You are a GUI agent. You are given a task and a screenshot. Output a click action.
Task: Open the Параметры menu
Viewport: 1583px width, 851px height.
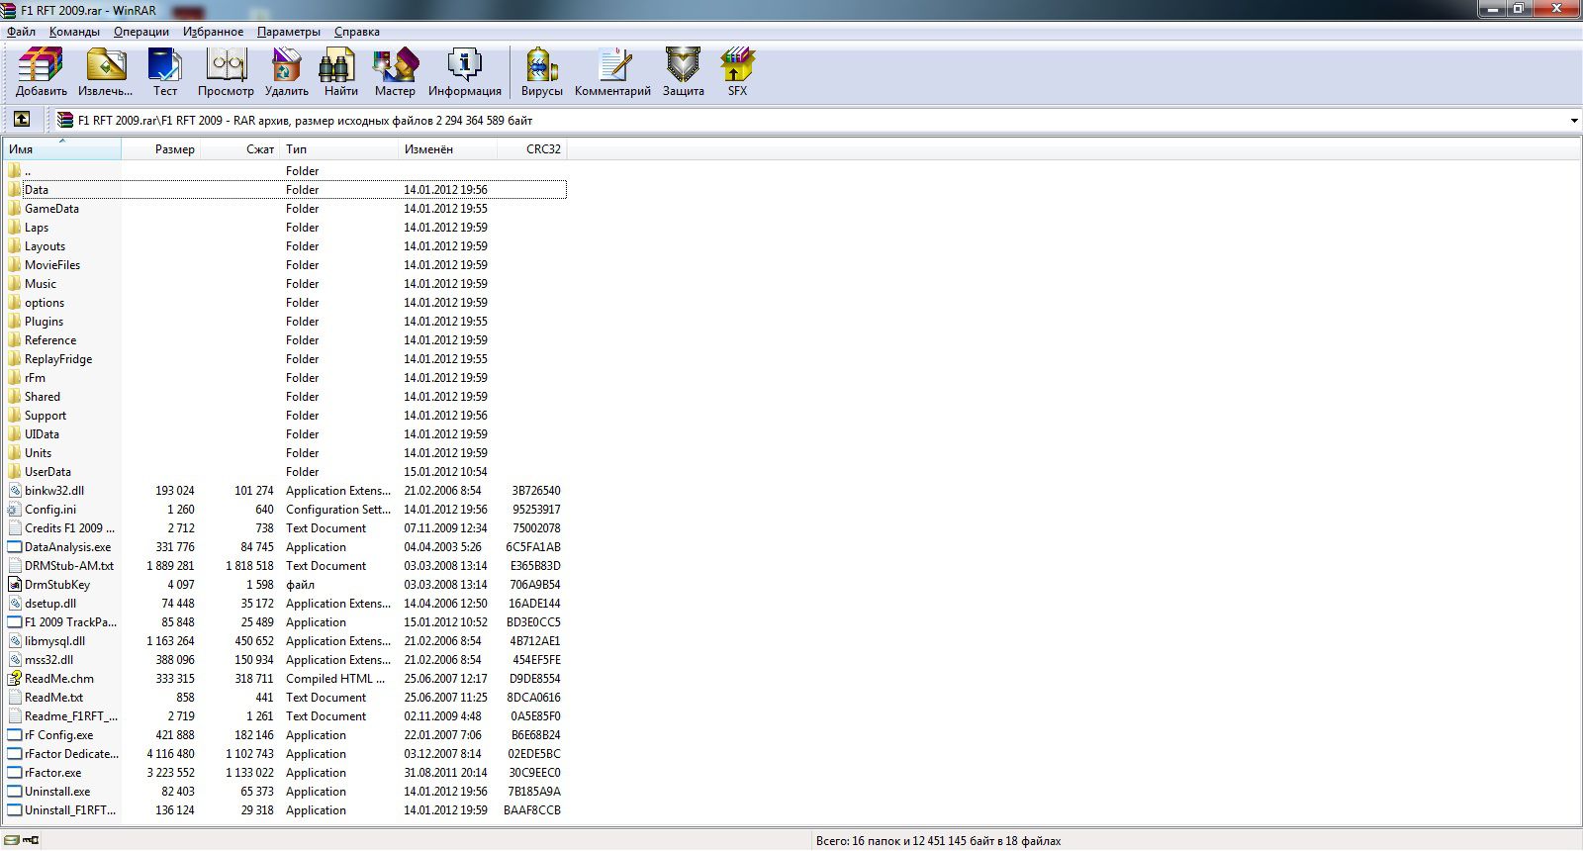point(289,32)
